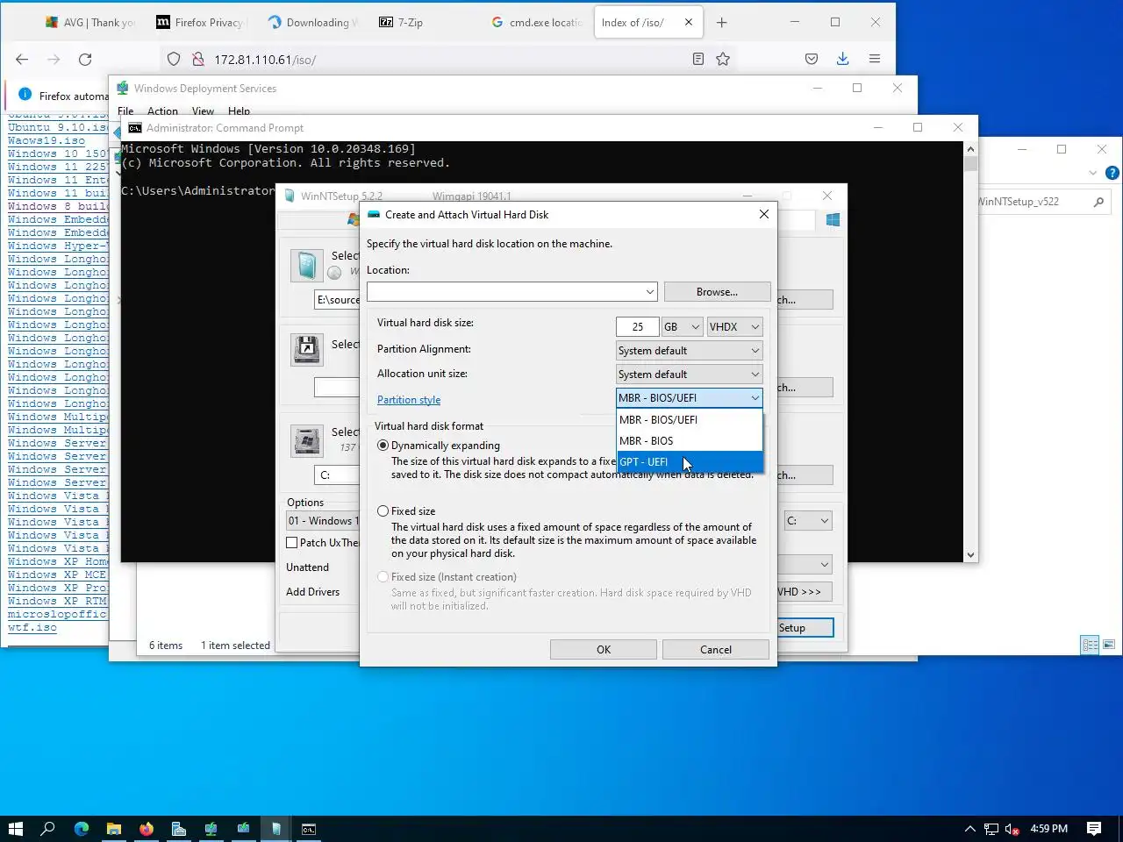
Task: Select the Fixed size radio option
Action: point(383,511)
